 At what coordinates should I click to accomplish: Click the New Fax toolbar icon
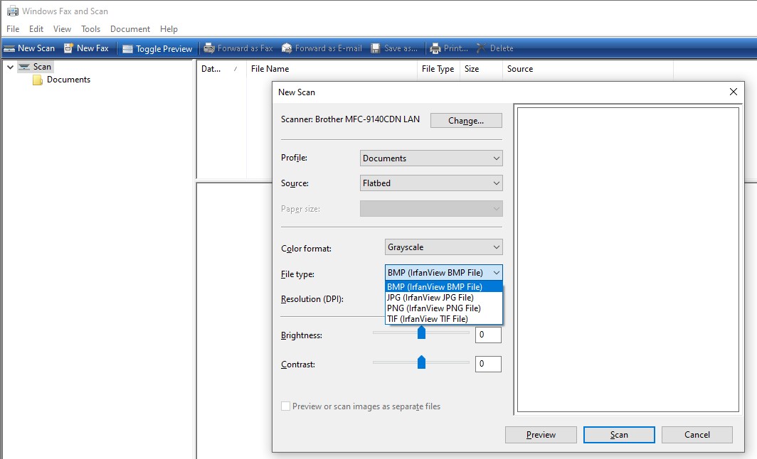pos(69,48)
